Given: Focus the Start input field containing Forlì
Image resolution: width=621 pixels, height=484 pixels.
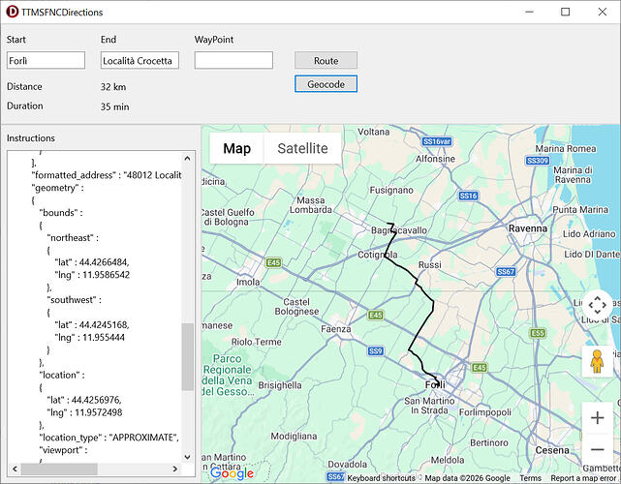Looking at the screenshot, I should (46, 60).
